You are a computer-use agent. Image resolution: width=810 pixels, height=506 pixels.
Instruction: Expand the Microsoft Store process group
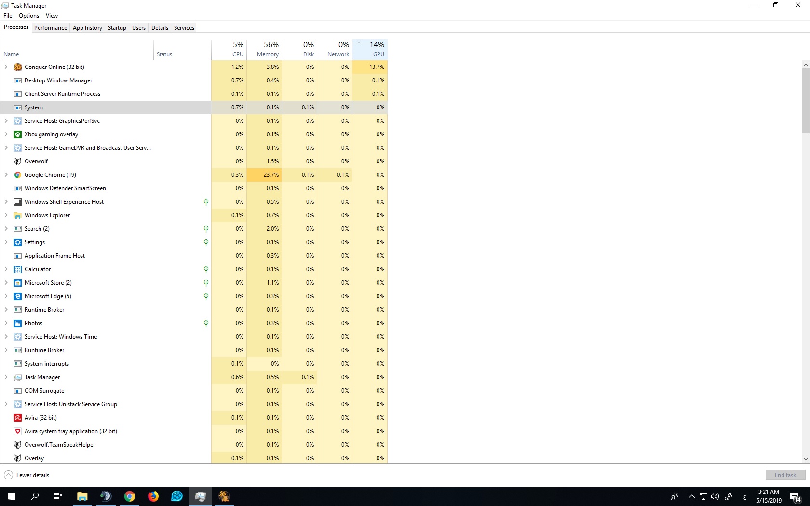[x=6, y=283]
